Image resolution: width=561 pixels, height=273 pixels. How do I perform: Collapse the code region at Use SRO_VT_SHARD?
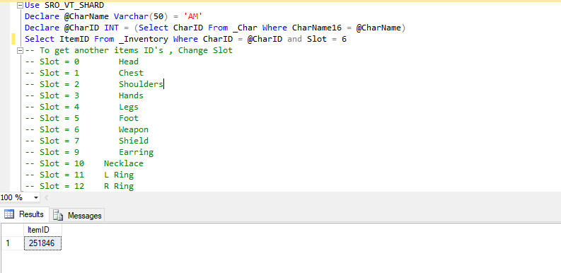click(x=20, y=6)
